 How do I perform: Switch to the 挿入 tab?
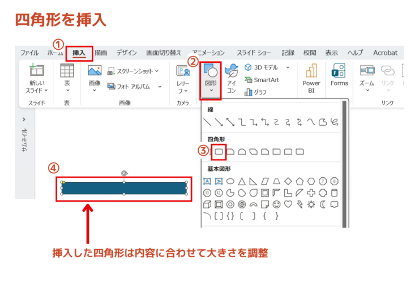(79, 53)
